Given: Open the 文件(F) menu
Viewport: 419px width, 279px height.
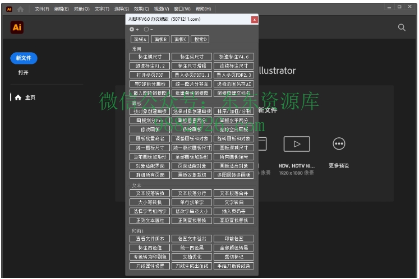Looking at the screenshot, I should pos(42,9).
